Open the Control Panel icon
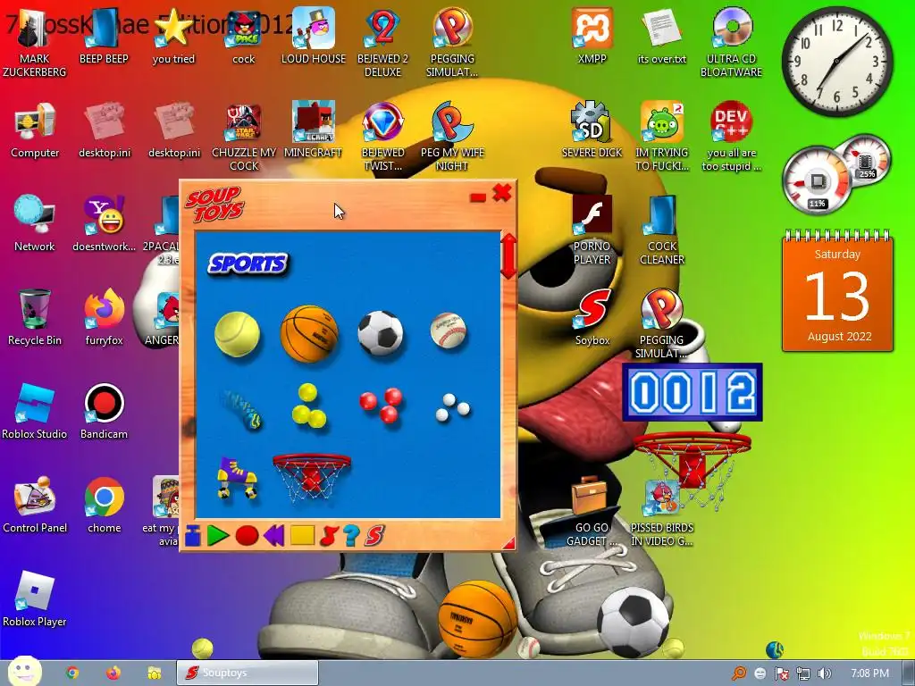Screen dimensions: 915x686 pyautogui.click(x=35, y=506)
